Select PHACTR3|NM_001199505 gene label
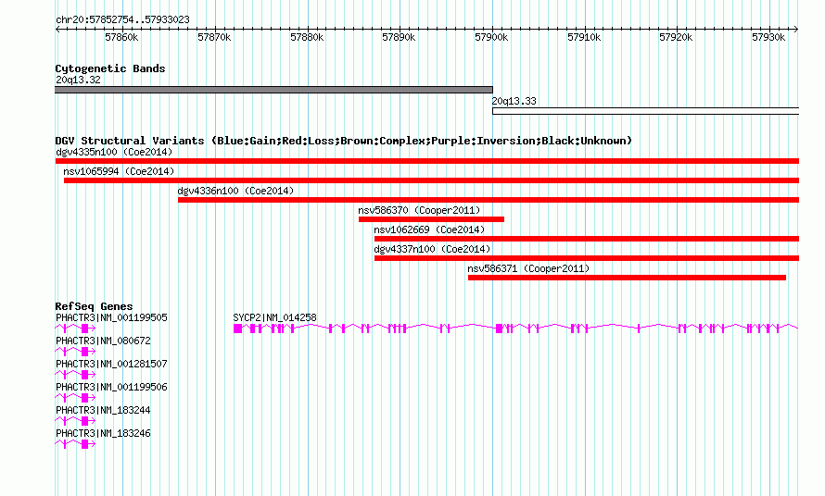 pos(111,317)
